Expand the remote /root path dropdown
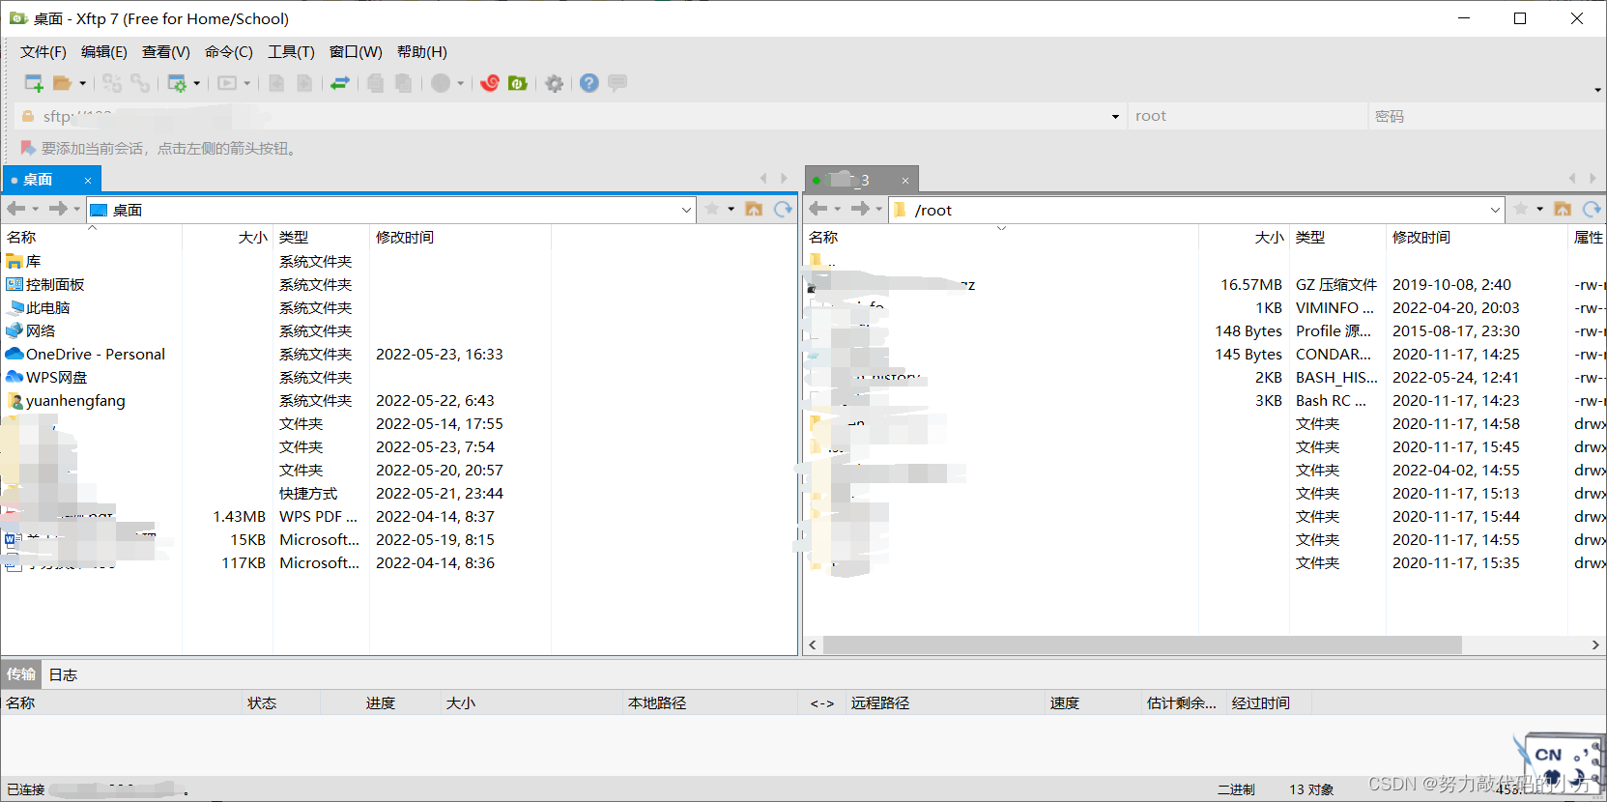Image resolution: width=1607 pixels, height=802 pixels. pyautogui.click(x=1495, y=210)
